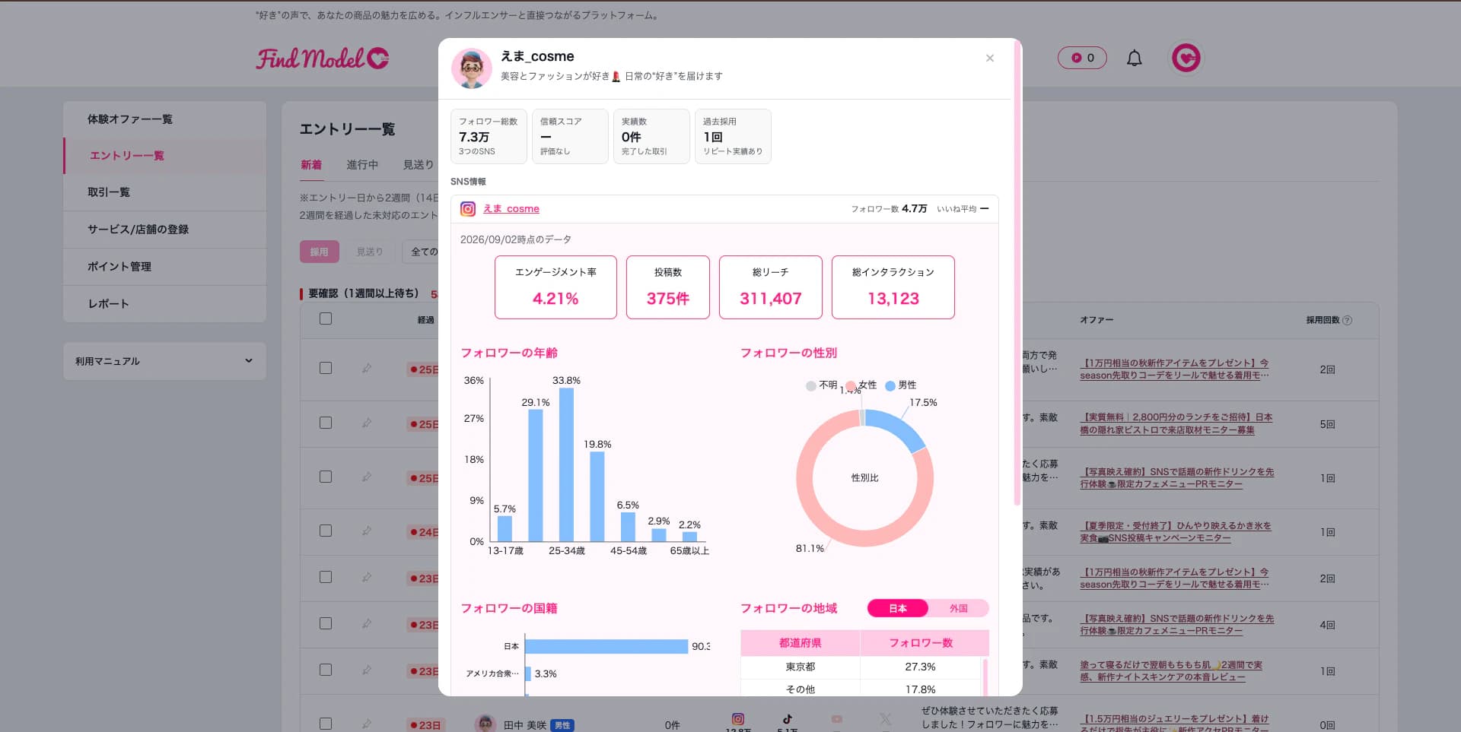
Task: Click the 29.1% bar in age chart
Action: [536, 475]
